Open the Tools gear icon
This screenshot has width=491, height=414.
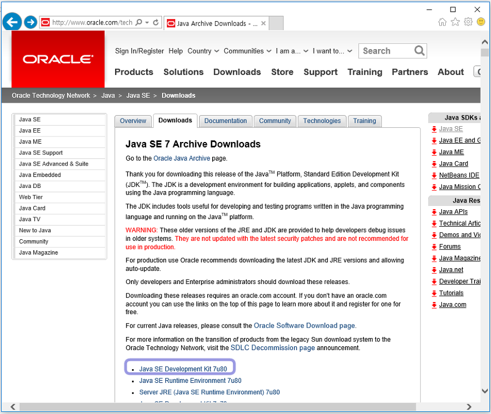tap(468, 22)
